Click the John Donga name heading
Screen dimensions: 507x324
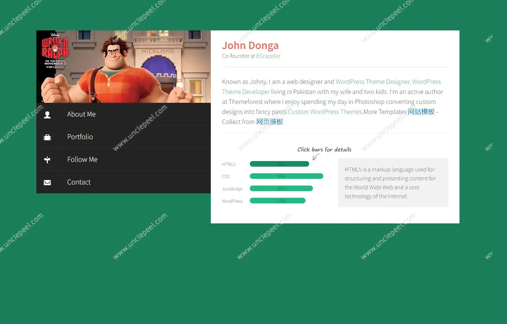[x=250, y=45]
